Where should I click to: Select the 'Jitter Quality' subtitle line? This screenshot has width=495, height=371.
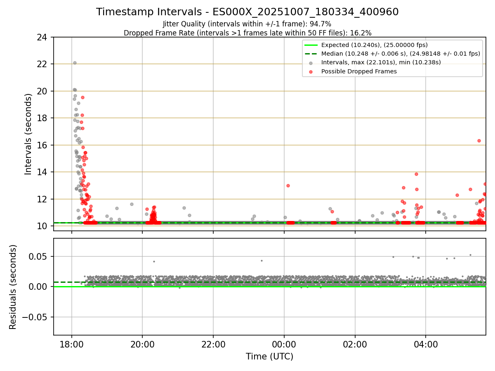point(247,24)
